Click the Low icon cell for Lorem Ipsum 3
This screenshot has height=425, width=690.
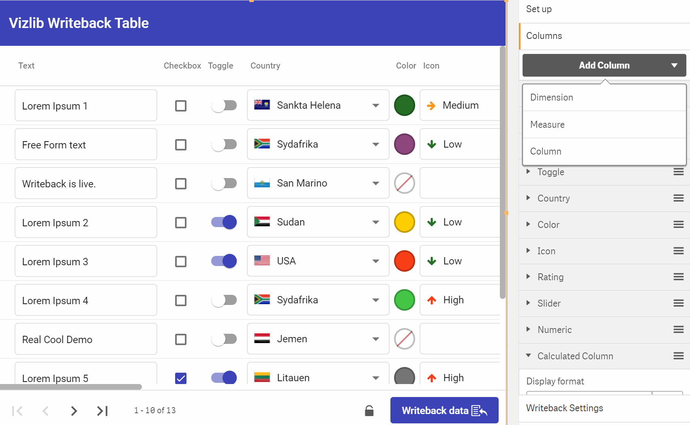[460, 261]
